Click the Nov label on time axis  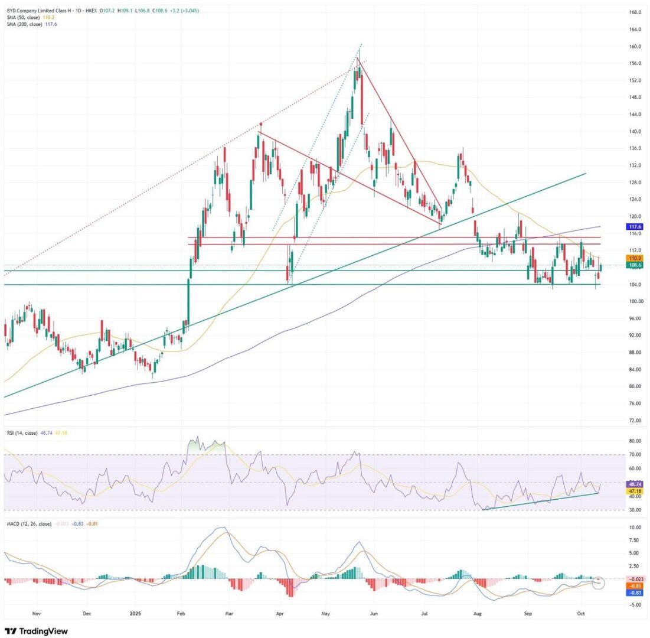tap(36, 614)
